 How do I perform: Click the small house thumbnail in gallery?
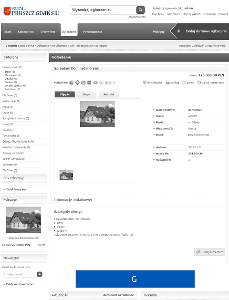(66, 175)
